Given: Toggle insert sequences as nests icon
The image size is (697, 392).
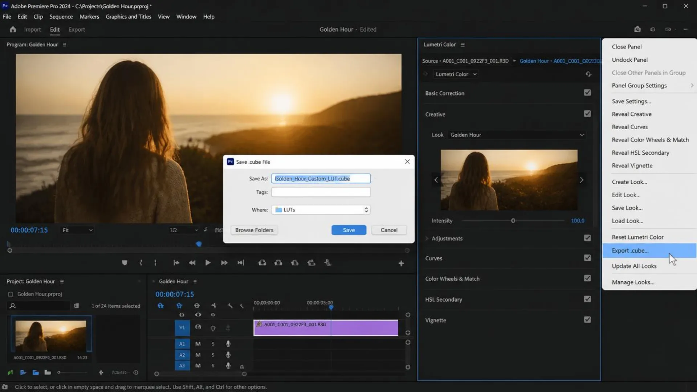Looking at the screenshot, I should click(161, 306).
